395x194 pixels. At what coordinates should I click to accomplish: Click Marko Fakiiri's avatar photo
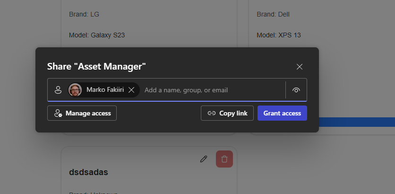(75, 90)
